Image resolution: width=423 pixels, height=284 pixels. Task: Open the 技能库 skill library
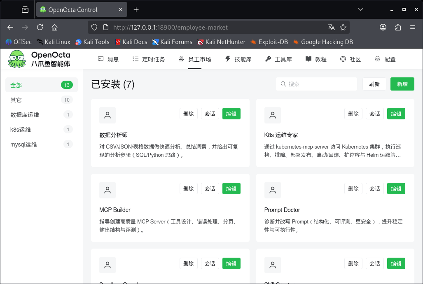(x=238, y=59)
